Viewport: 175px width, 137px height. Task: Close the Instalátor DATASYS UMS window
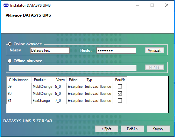click(167, 5)
